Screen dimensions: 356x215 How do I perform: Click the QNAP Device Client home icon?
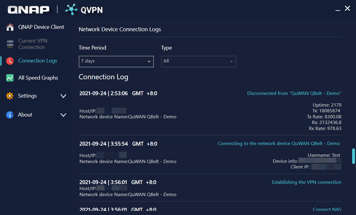tap(10, 27)
